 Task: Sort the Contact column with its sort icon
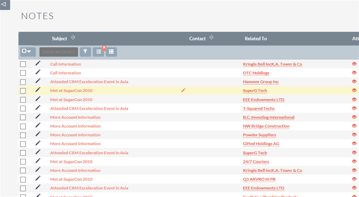(212, 38)
